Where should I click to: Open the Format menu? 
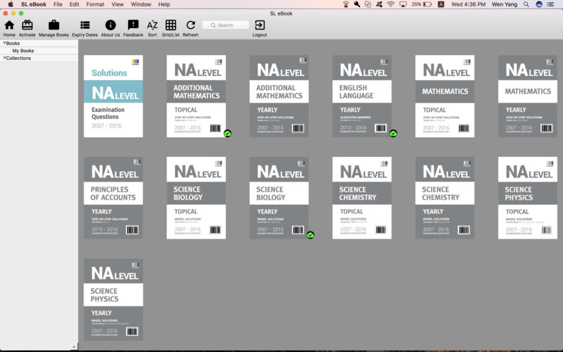(95, 4)
